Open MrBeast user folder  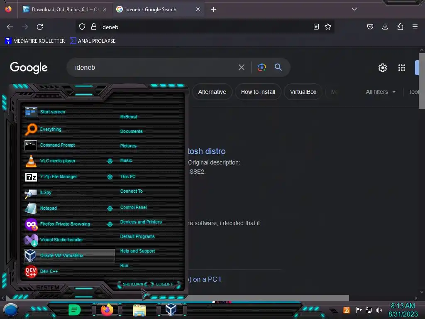(129, 117)
